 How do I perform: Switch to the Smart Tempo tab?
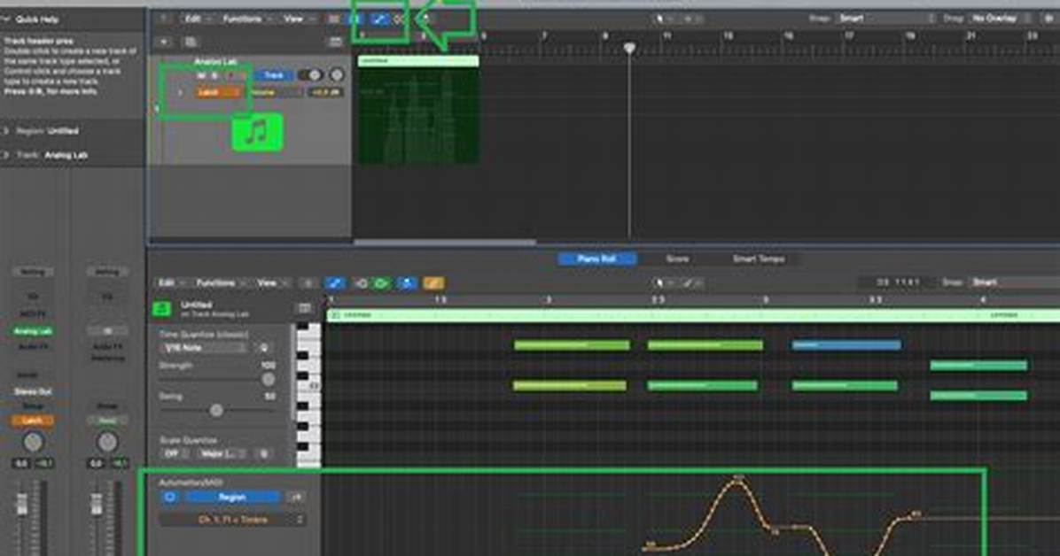[759, 259]
